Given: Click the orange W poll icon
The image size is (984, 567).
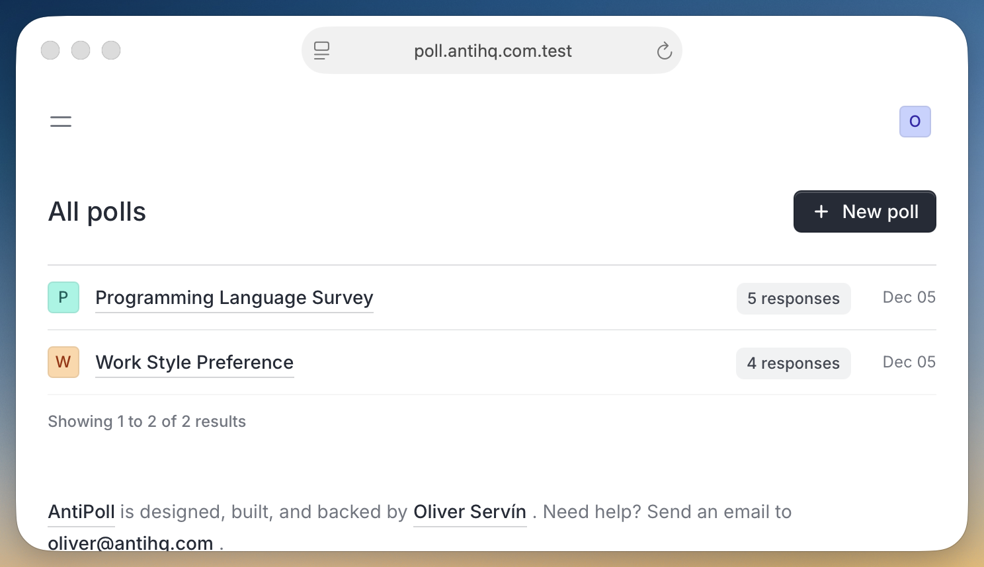Looking at the screenshot, I should [63, 362].
